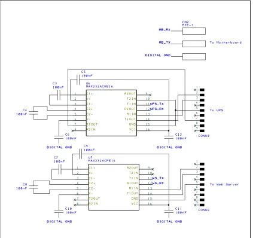Click the C6 100nF capacitor label
Screen dimensions: 253x238
(71, 136)
